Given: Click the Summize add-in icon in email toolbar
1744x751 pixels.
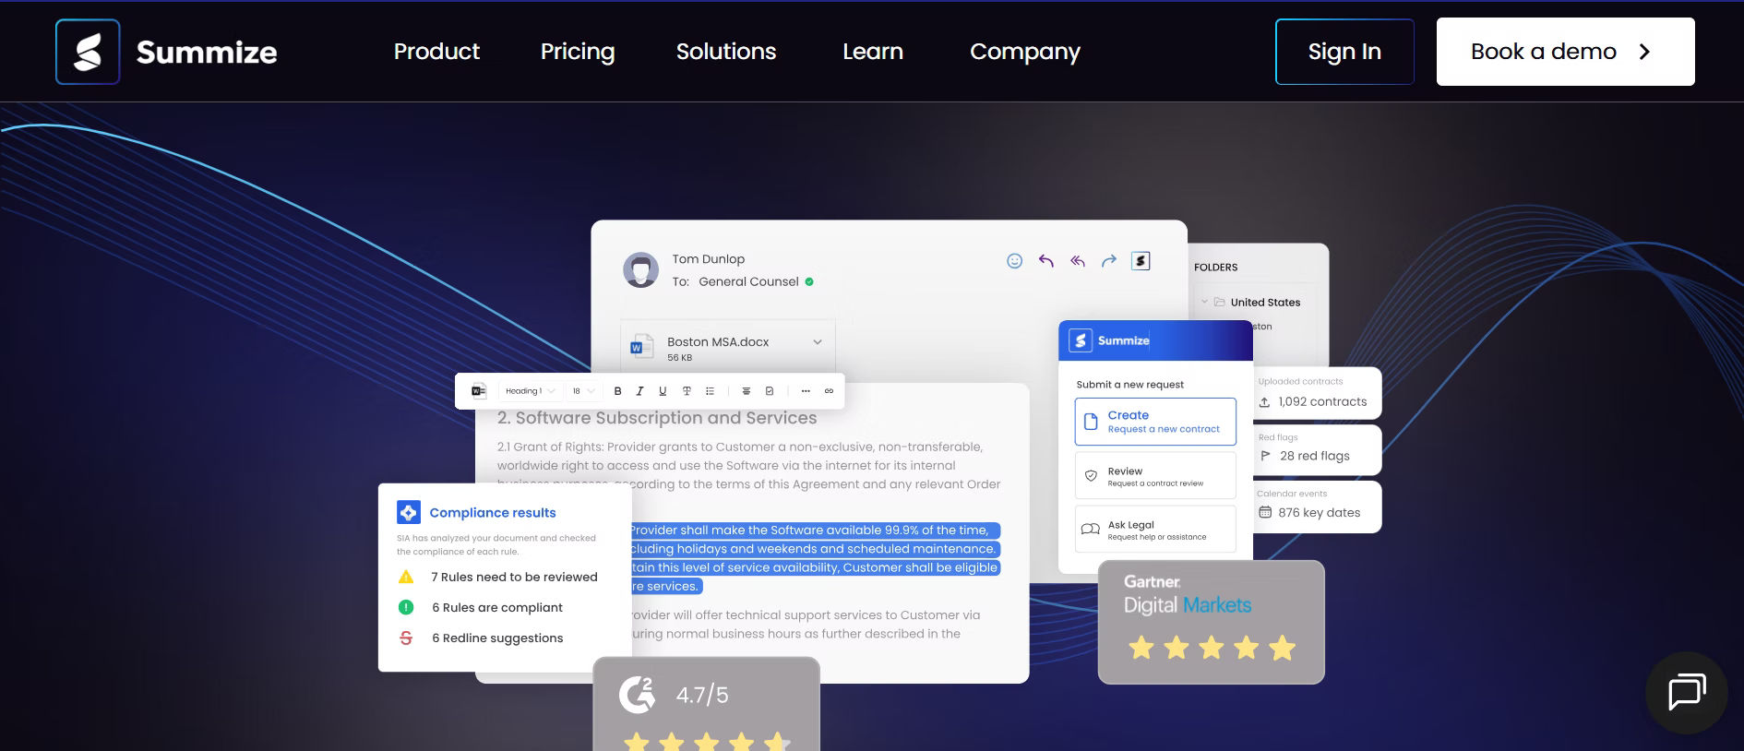Looking at the screenshot, I should (x=1141, y=261).
